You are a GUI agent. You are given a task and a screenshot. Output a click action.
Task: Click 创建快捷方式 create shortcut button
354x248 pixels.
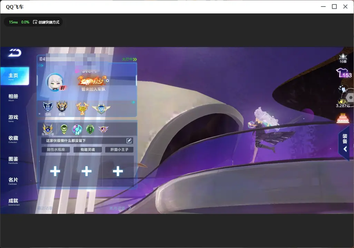pos(46,22)
